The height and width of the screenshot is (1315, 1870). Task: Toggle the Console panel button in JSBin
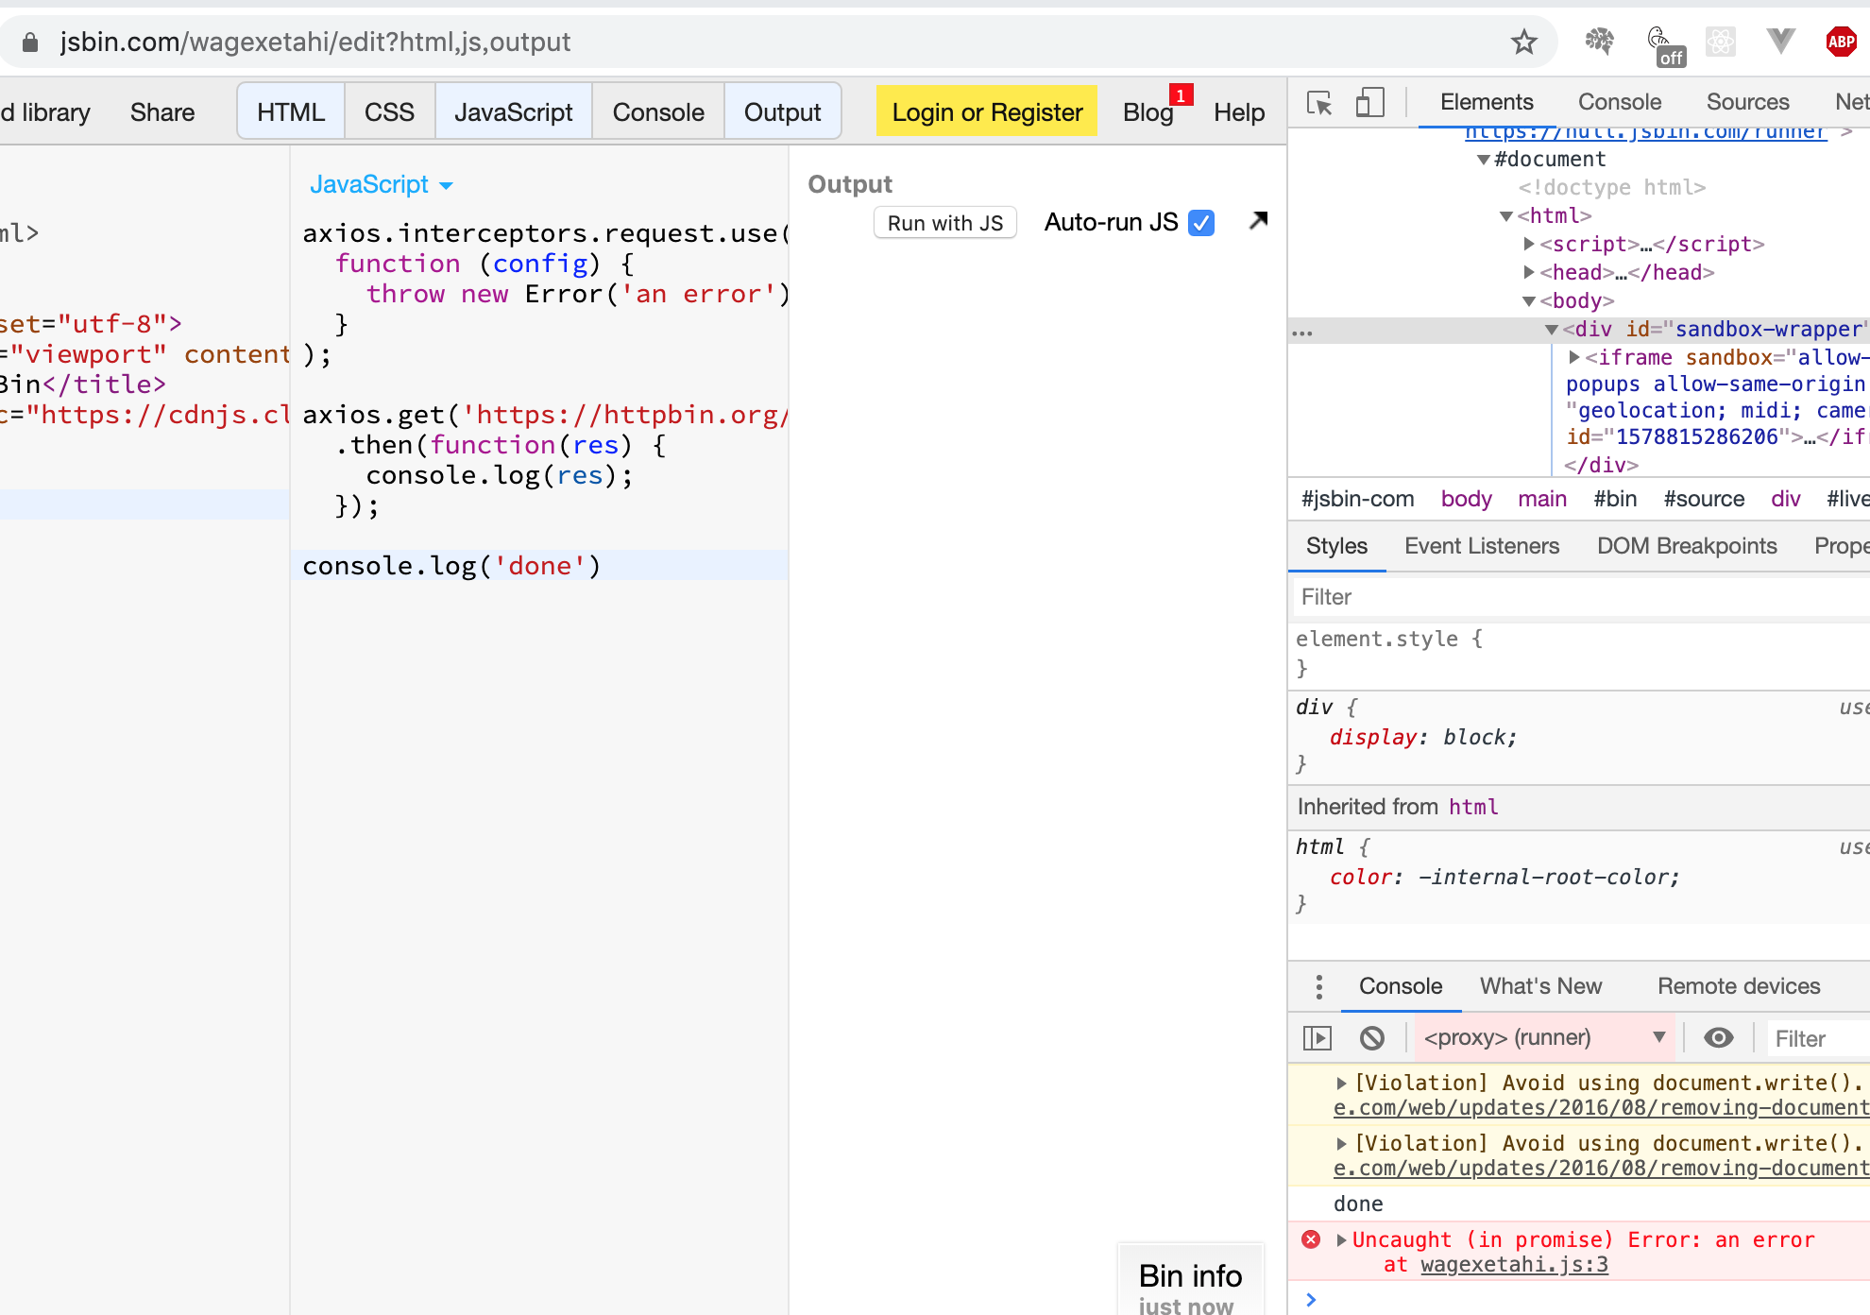[658, 112]
